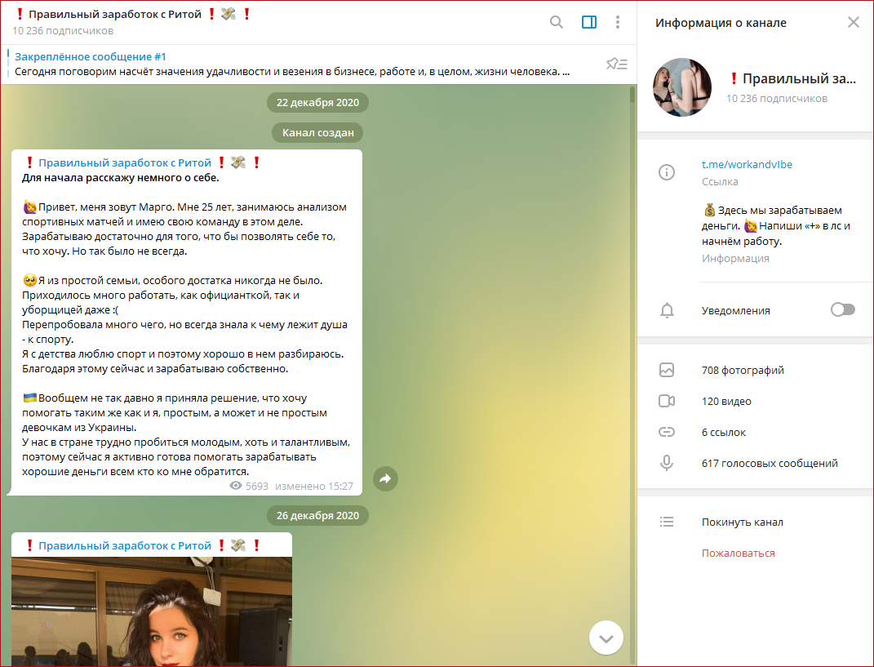Click the info icon near the channel link
874x667 pixels.
tap(667, 172)
